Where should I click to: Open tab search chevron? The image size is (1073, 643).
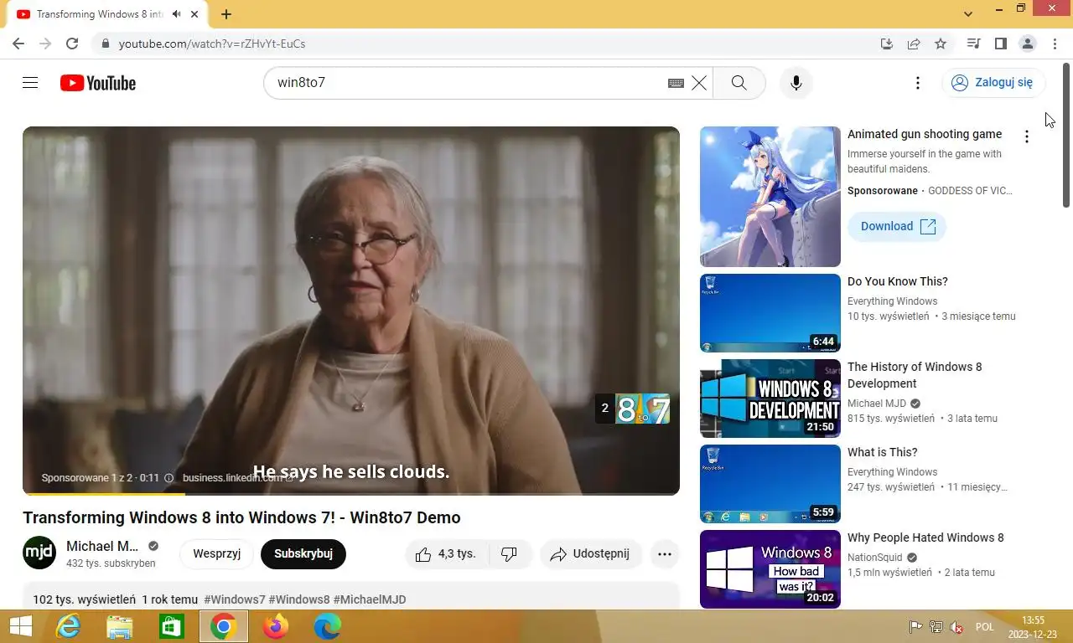pos(968,14)
